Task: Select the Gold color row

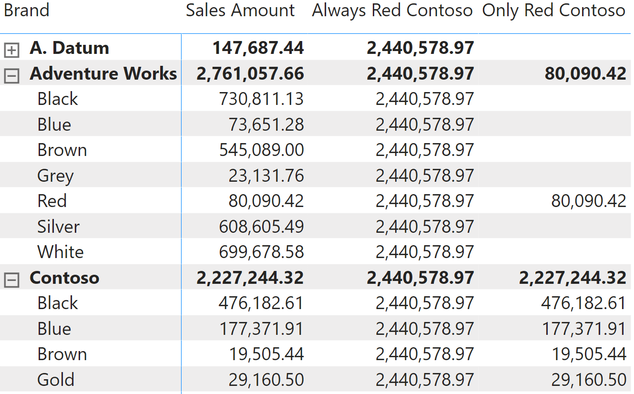Action: click(x=56, y=380)
